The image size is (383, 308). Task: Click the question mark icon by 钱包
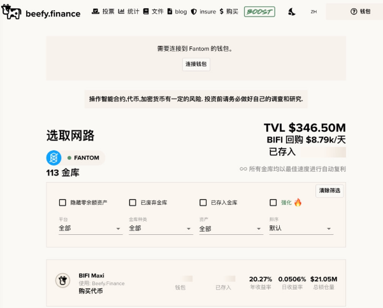tap(354, 11)
